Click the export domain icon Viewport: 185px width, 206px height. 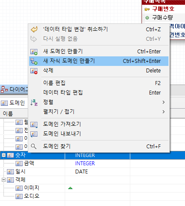(x=34, y=134)
